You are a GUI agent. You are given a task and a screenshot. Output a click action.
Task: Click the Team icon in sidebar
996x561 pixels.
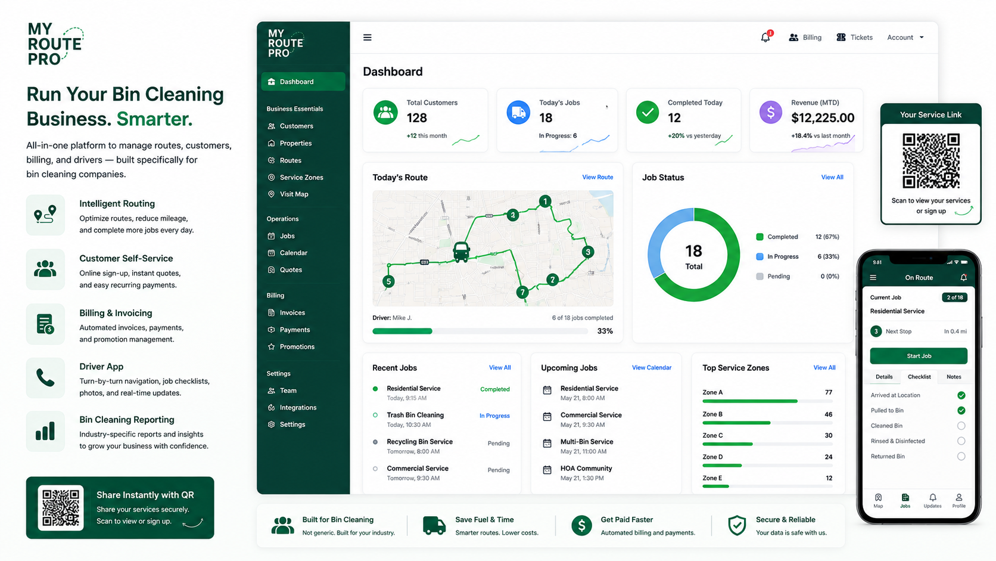click(272, 391)
